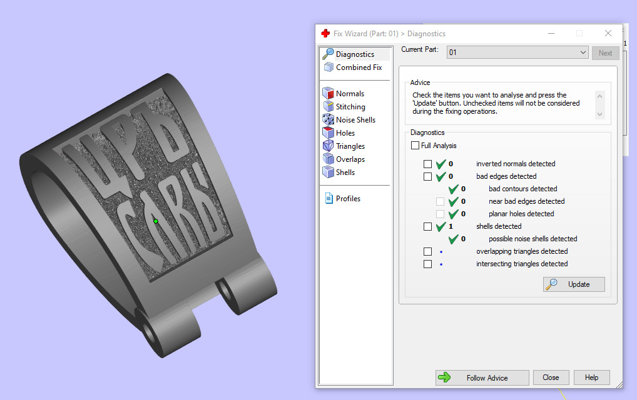Open the Overlaps fix page icon
Viewport: 637px width, 400px height.
coord(329,159)
